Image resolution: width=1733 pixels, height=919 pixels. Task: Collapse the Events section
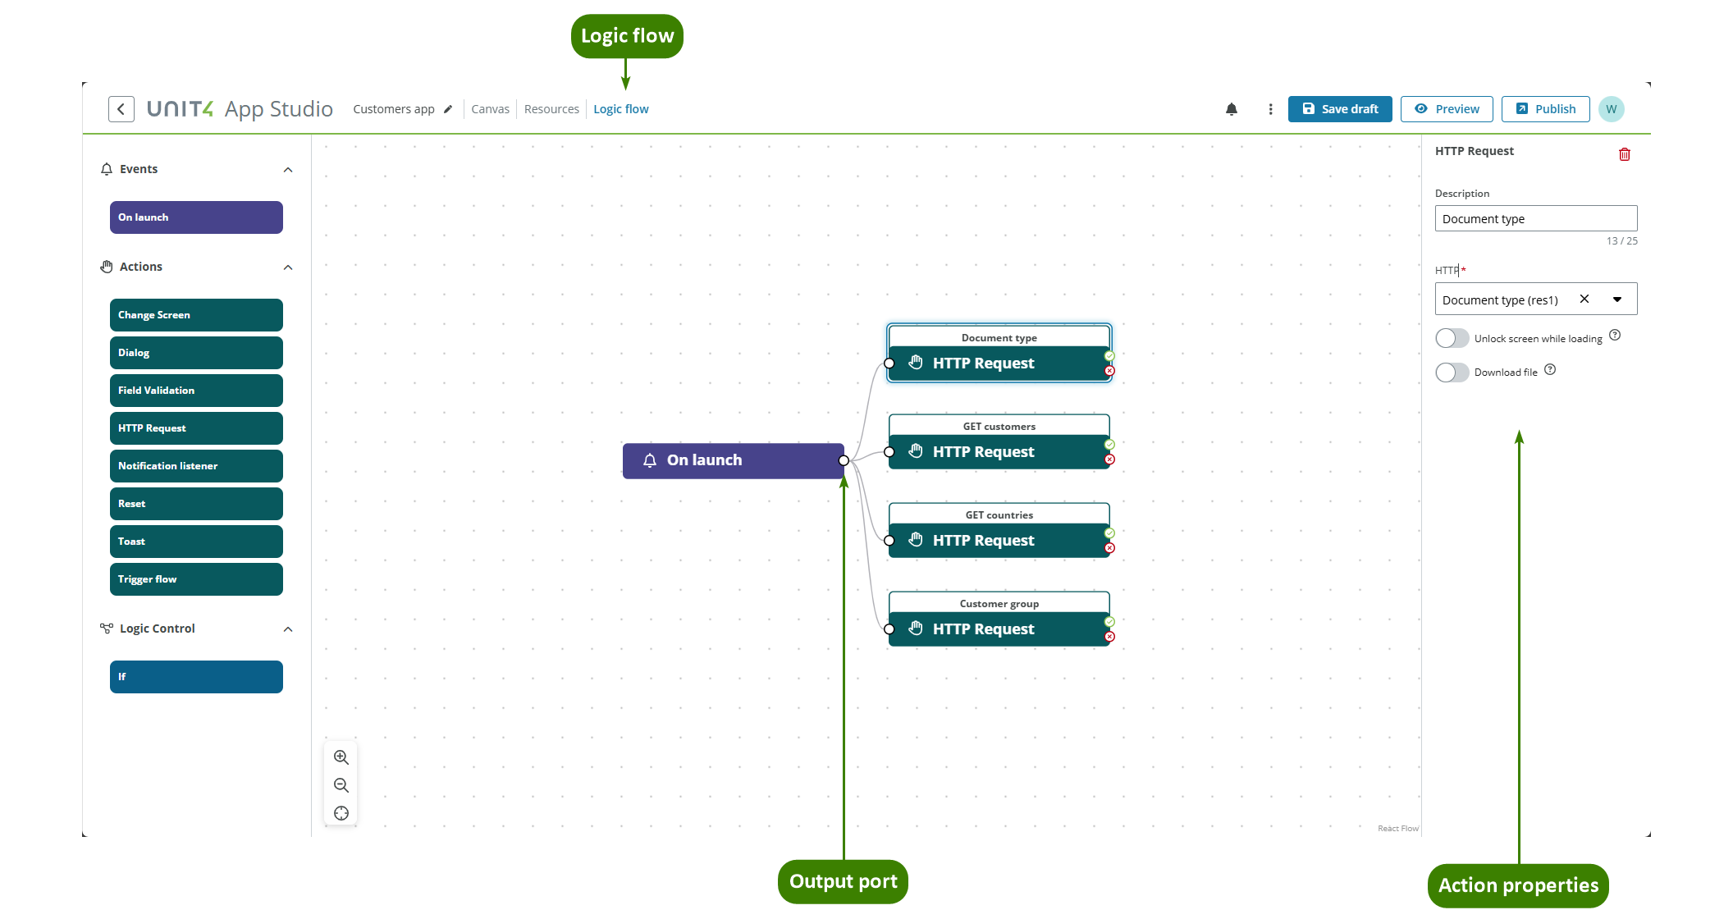(287, 169)
